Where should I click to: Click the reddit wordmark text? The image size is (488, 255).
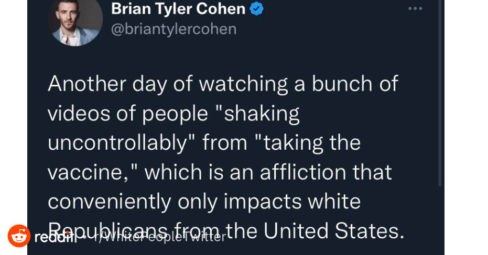(56, 237)
